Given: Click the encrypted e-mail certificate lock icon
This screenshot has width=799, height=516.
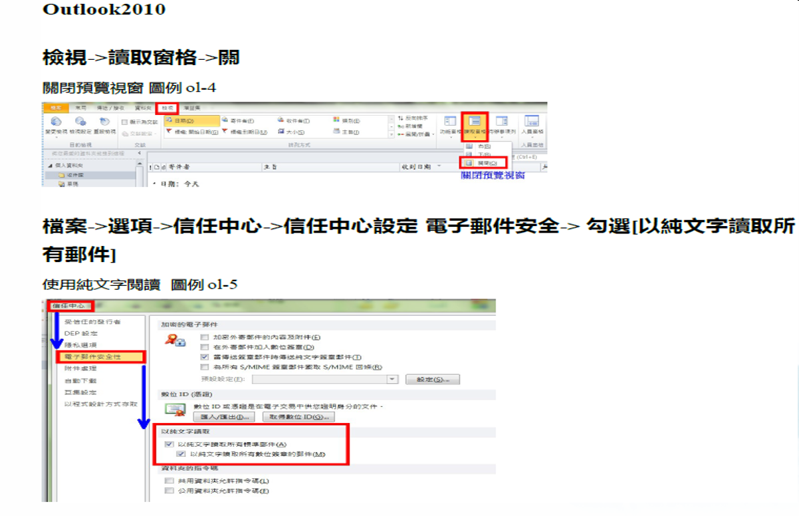Looking at the screenshot, I should [x=176, y=341].
